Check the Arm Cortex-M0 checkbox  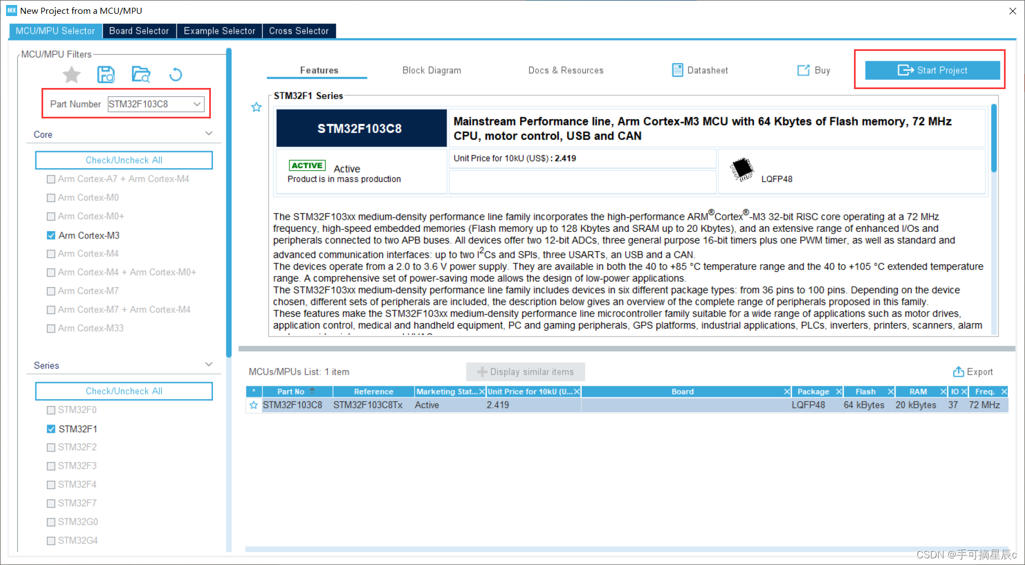(x=51, y=198)
